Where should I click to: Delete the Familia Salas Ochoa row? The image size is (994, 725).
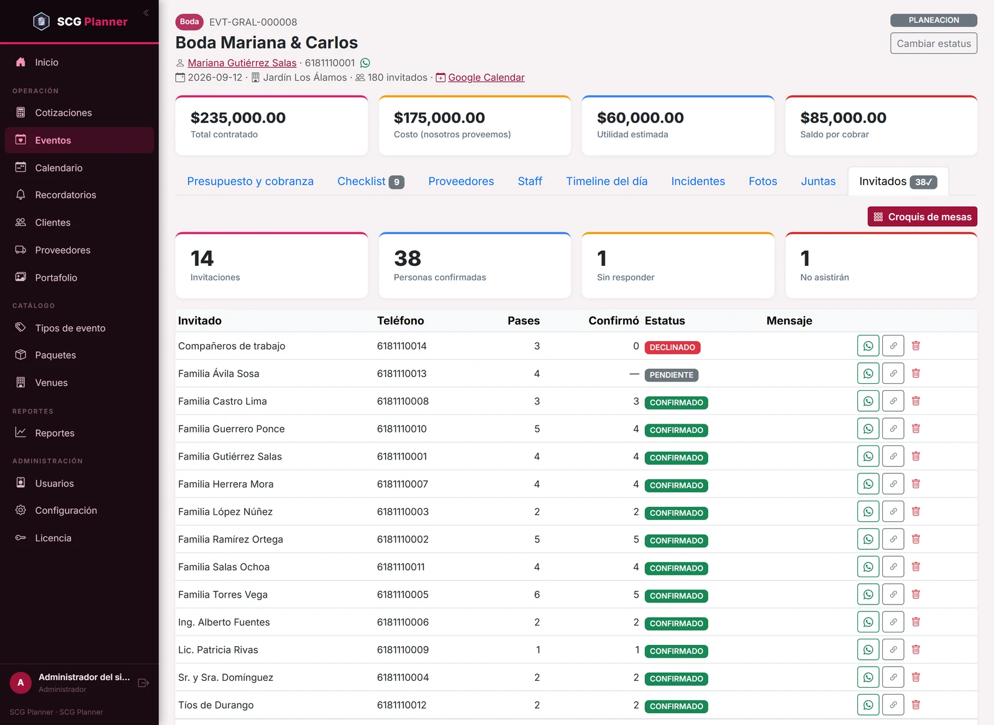(916, 567)
